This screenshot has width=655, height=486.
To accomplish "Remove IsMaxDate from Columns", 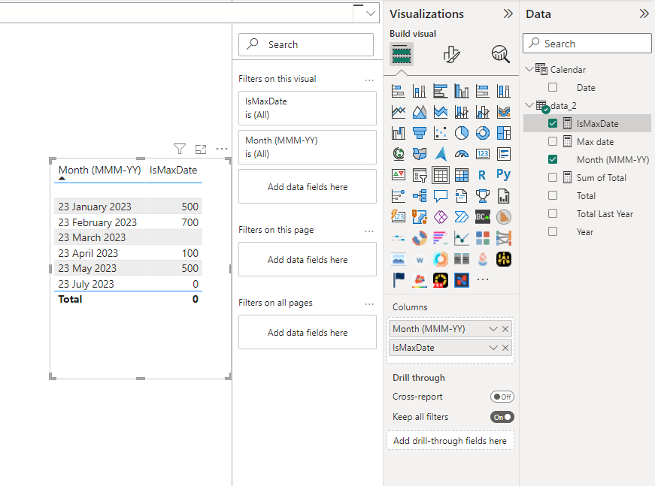I will click(505, 348).
